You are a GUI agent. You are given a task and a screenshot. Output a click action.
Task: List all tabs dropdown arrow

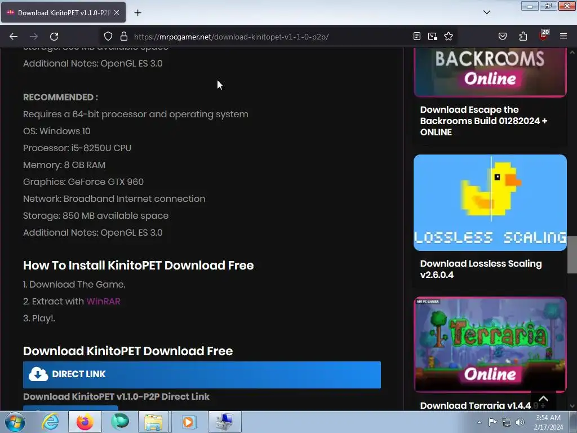pyautogui.click(x=486, y=12)
